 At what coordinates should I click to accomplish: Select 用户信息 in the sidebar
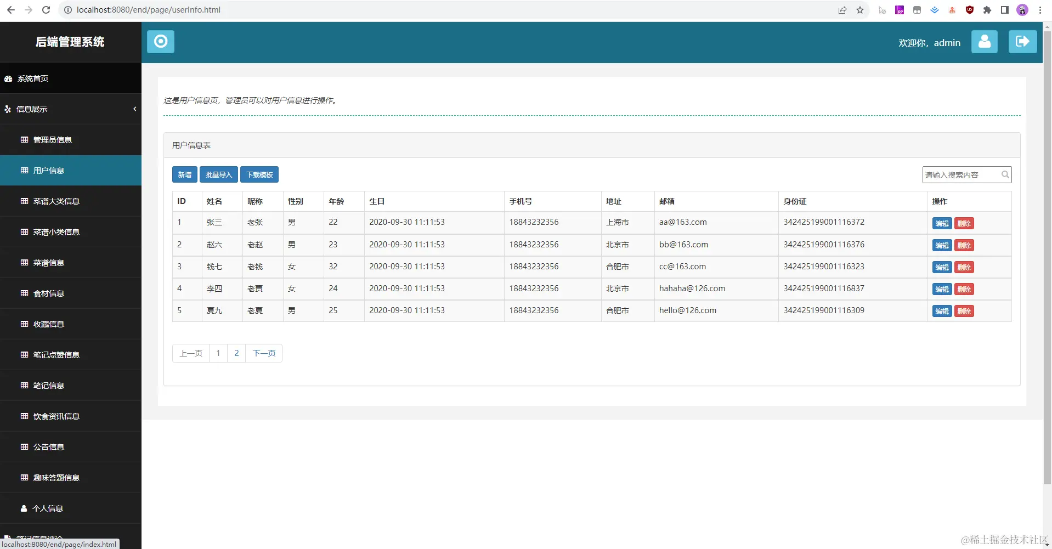[71, 171]
